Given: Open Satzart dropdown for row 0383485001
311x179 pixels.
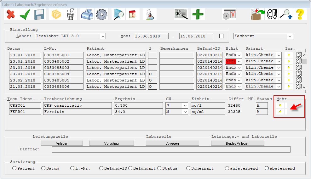Looking at the screenshot, I should click(x=279, y=55).
